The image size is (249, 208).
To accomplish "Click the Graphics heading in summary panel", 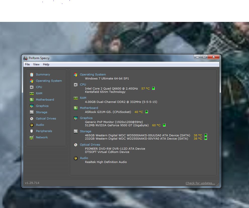I will pyautogui.click(x=86, y=118).
